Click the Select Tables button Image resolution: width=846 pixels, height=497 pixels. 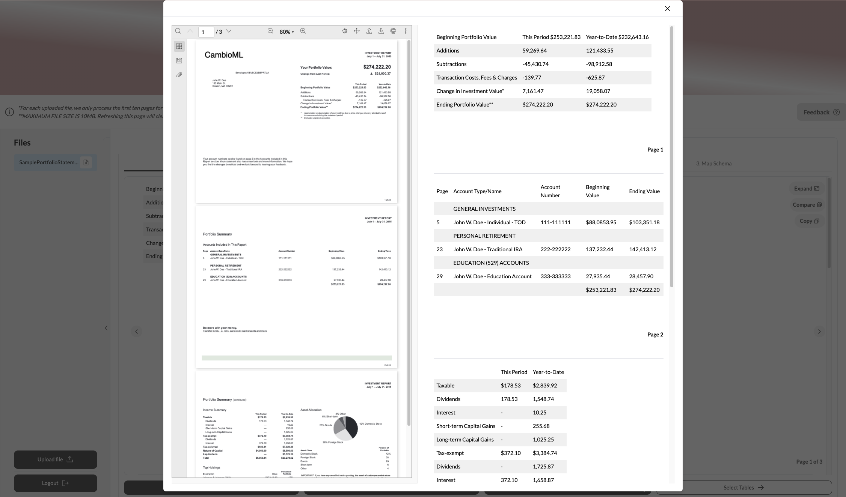tap(743, 487)
